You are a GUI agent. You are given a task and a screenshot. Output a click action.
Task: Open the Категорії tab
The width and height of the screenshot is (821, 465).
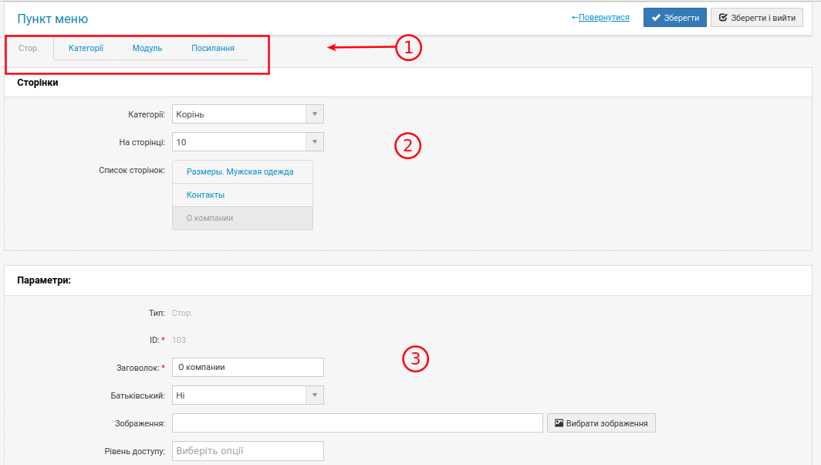[86, 48]
